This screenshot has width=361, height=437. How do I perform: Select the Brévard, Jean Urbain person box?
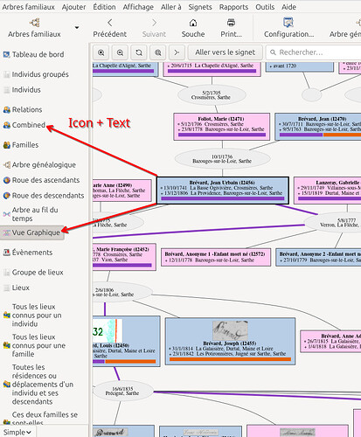tap(223, 191)
